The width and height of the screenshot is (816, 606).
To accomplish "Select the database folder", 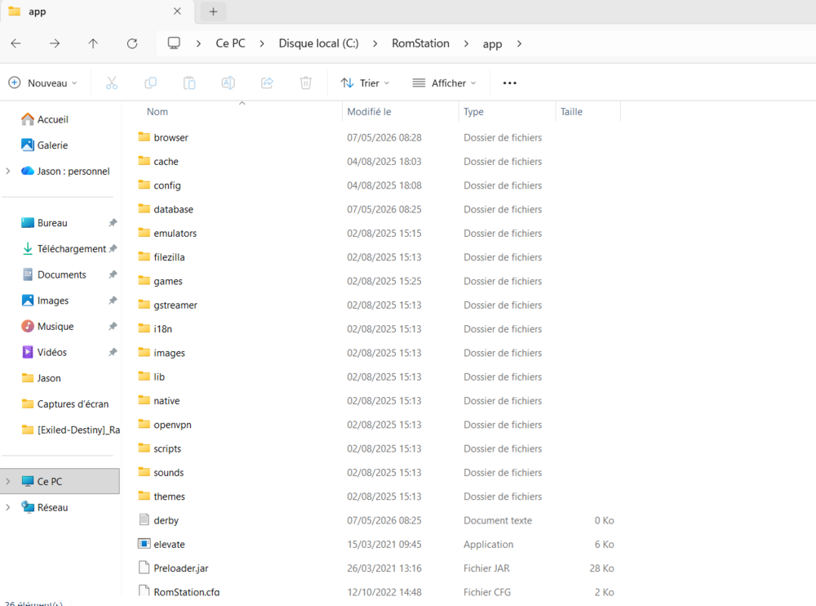I will 173,209.
